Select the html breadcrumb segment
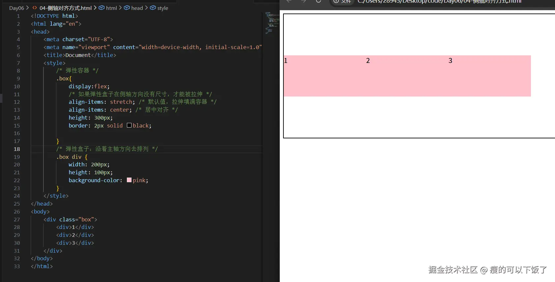Image resolution: width=555 pixels, height=282 pixels. (111, 8)
